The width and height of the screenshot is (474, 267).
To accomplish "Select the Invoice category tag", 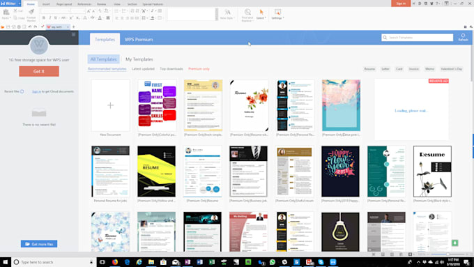I will click(414, 69).
